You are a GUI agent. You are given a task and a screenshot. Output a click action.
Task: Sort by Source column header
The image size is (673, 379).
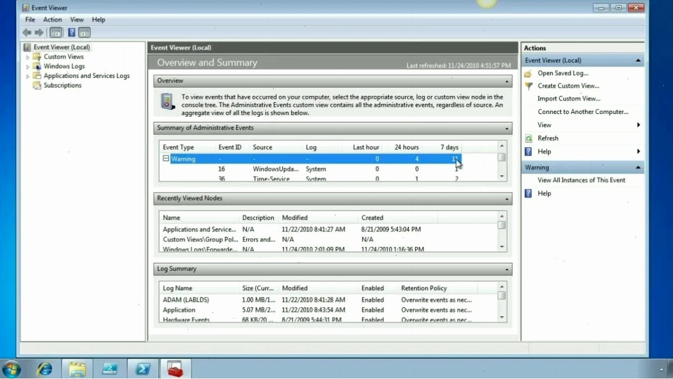click(x=262, y=147)
